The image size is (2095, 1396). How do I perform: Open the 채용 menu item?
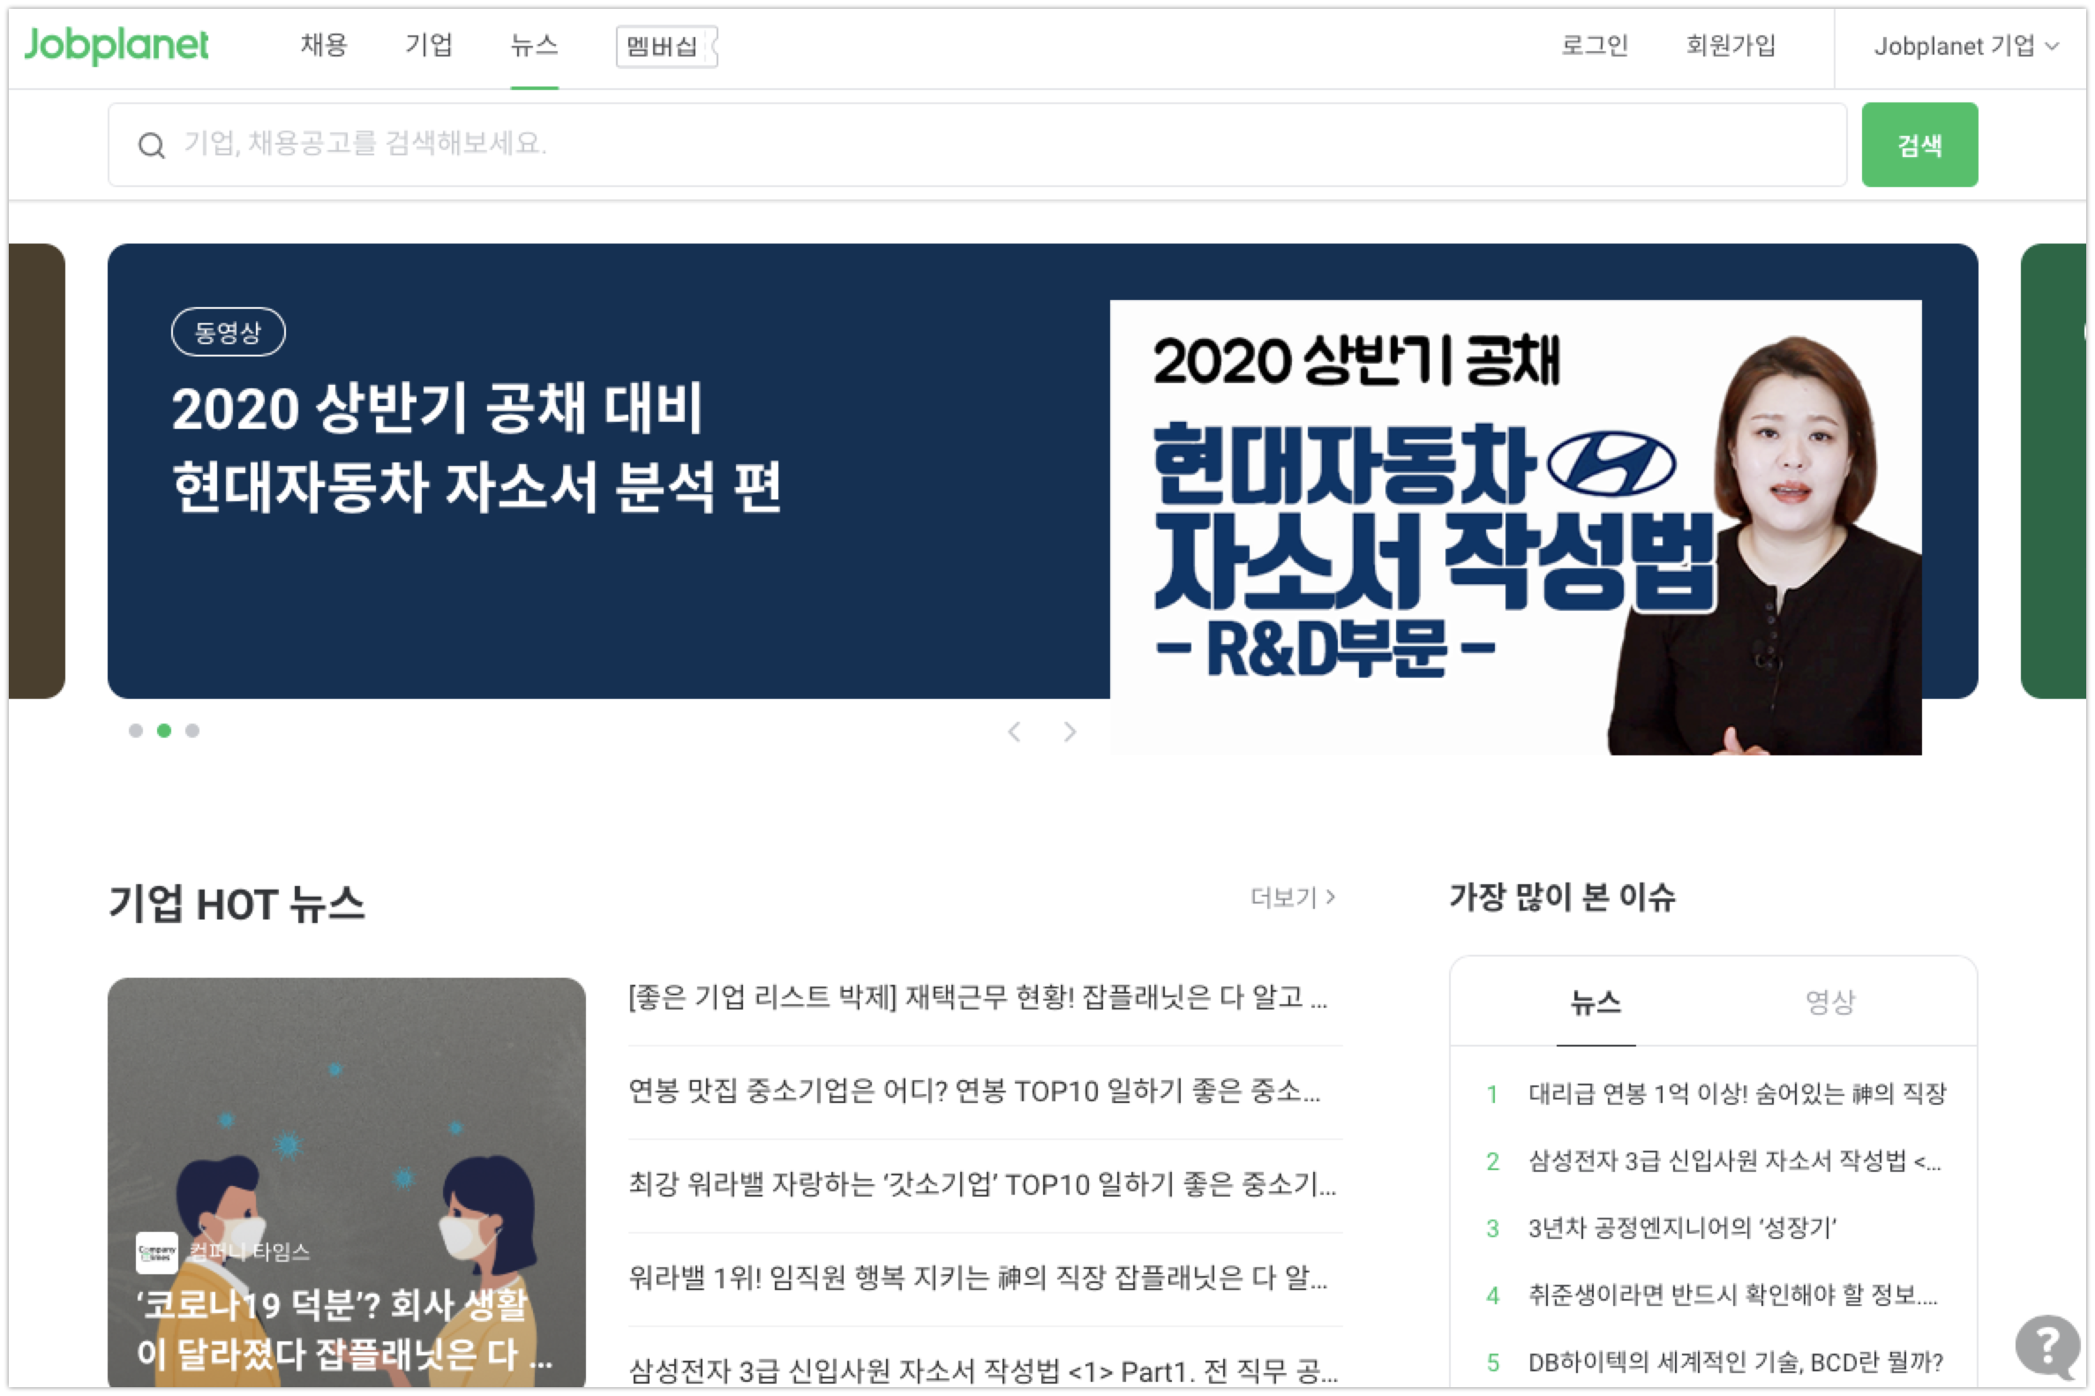pos(324,45)
